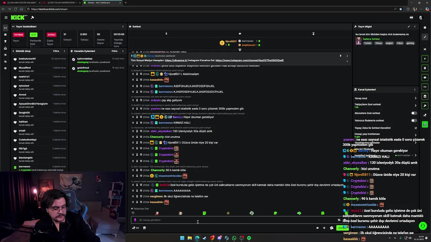431x242 pixels.
Task: Time out Chancerly's 'bizi unutma' message via hourglass
Action: click(137, 137)
